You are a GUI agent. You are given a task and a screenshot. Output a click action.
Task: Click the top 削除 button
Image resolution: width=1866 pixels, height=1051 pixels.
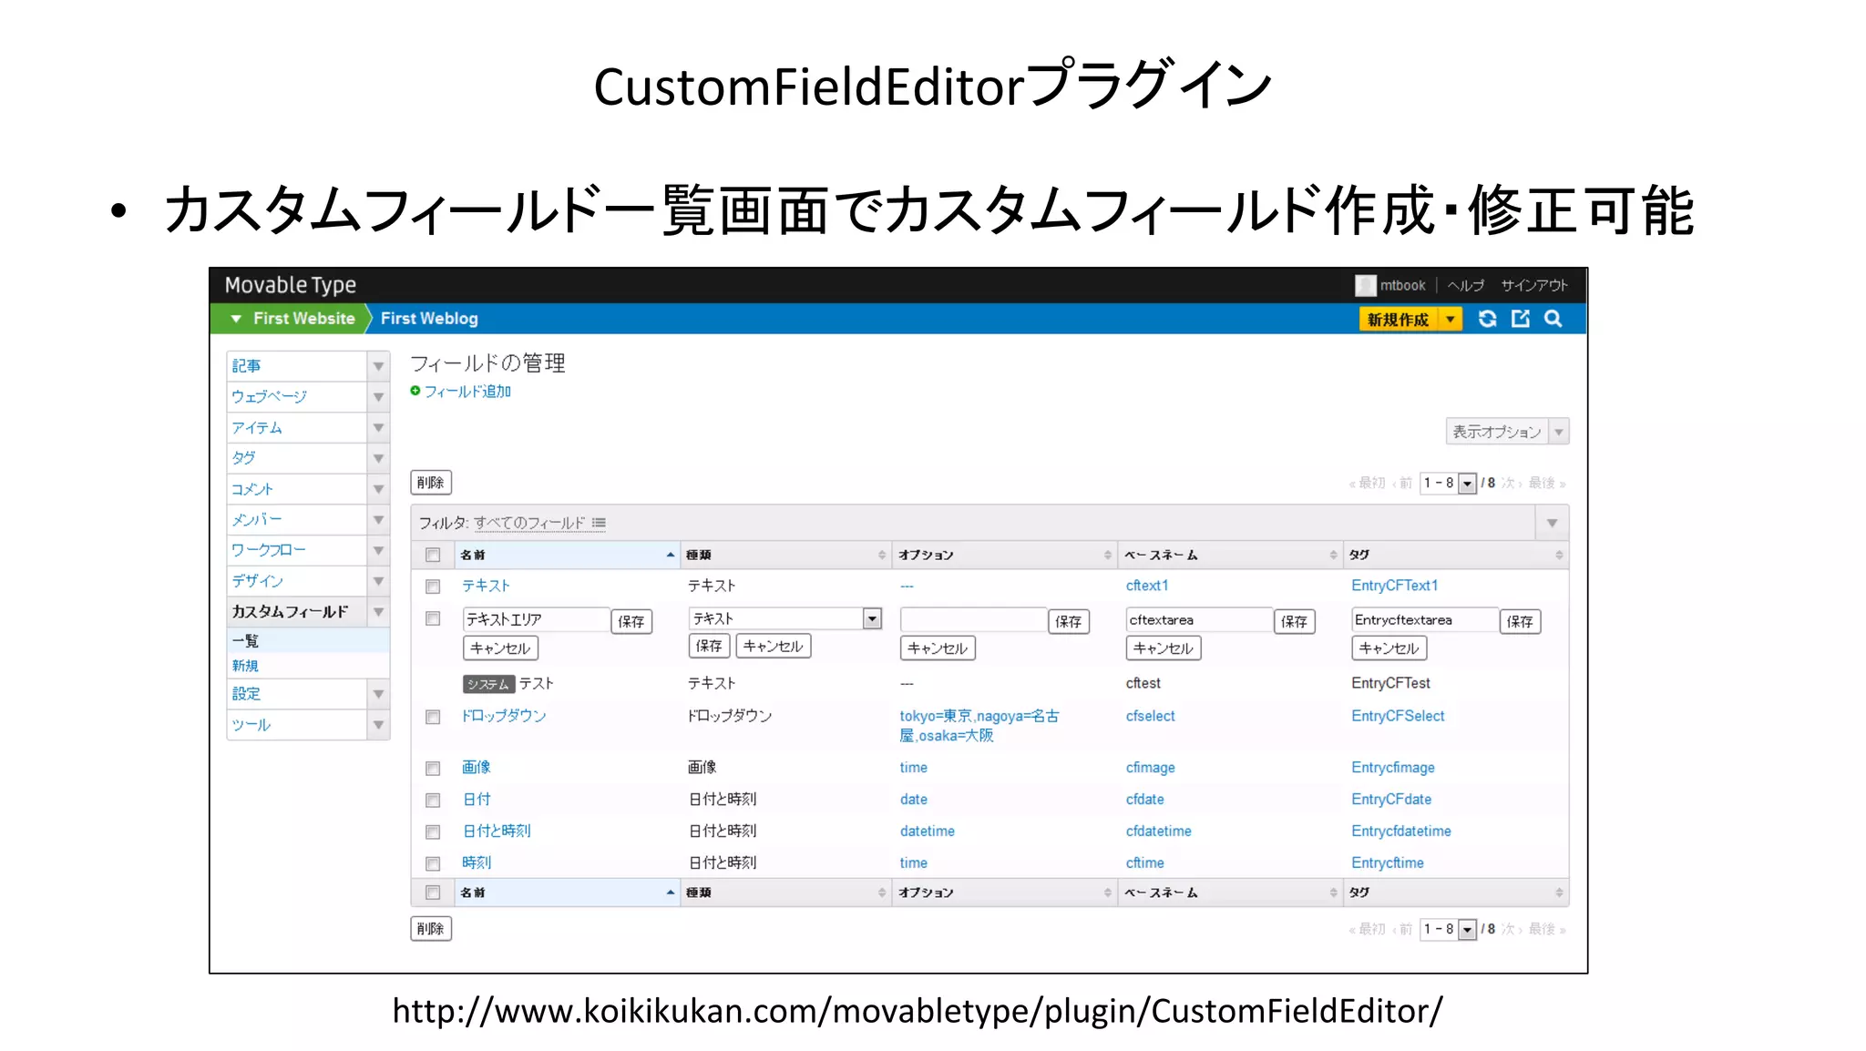pyautogui.click(x=431, y=483)
